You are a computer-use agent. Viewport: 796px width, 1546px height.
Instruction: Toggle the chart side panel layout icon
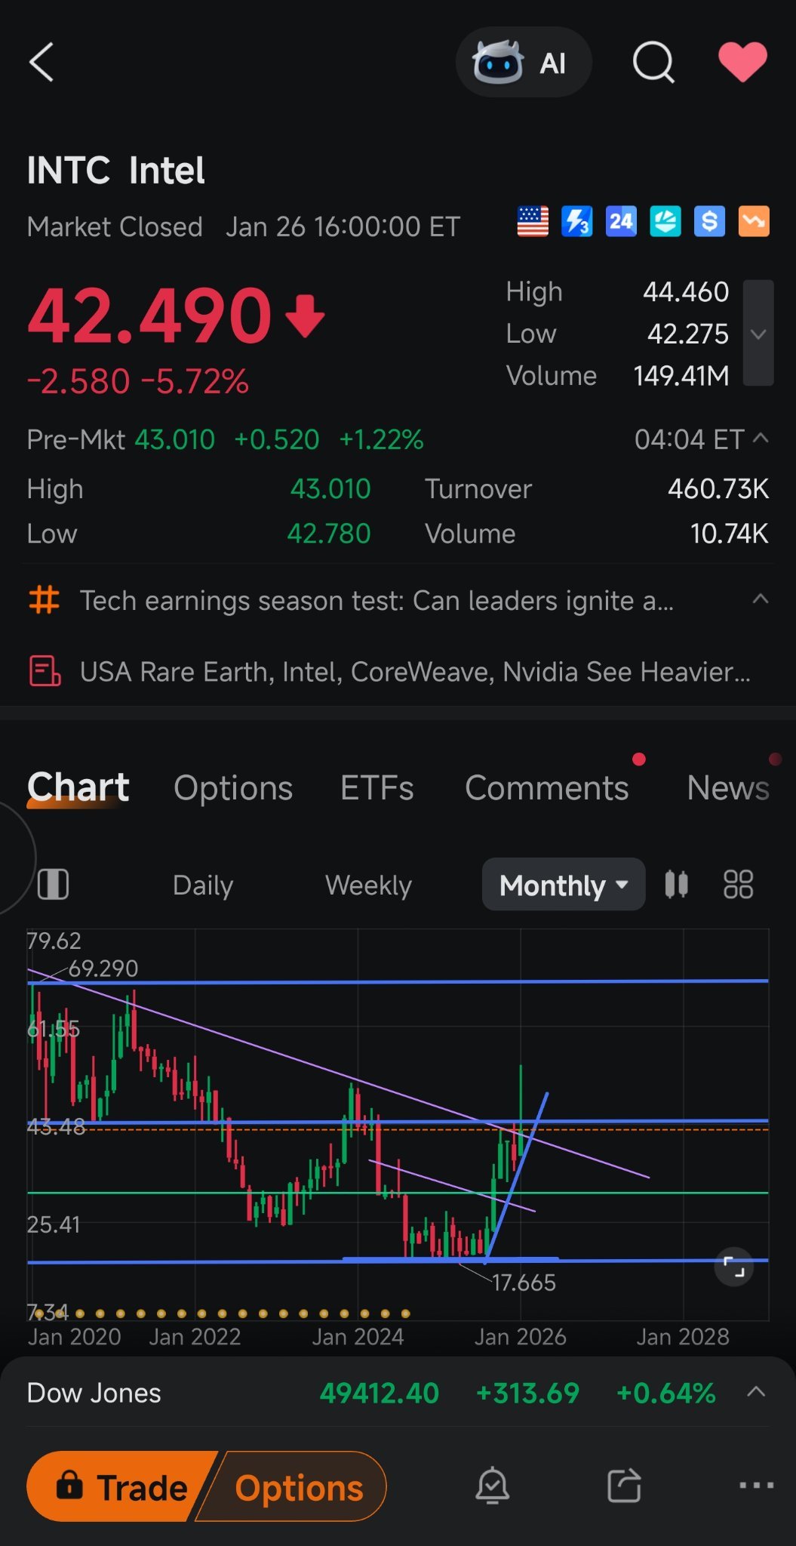54,884
